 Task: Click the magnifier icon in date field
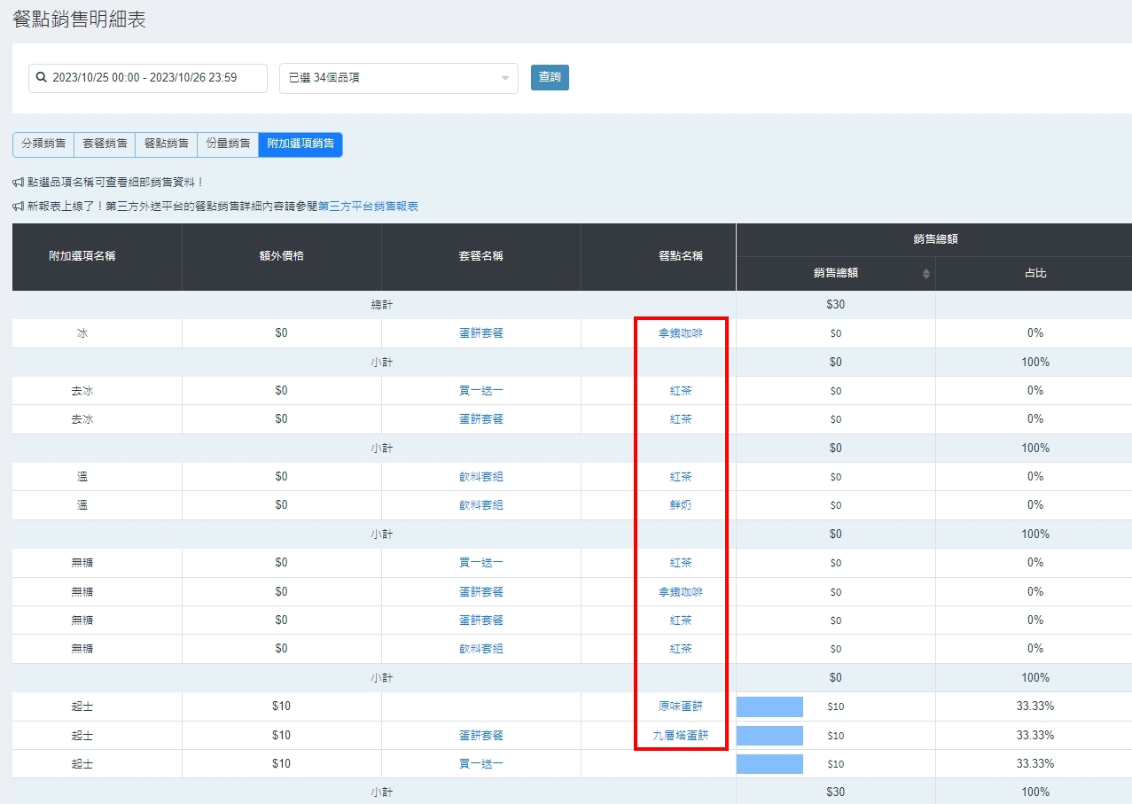41,78
